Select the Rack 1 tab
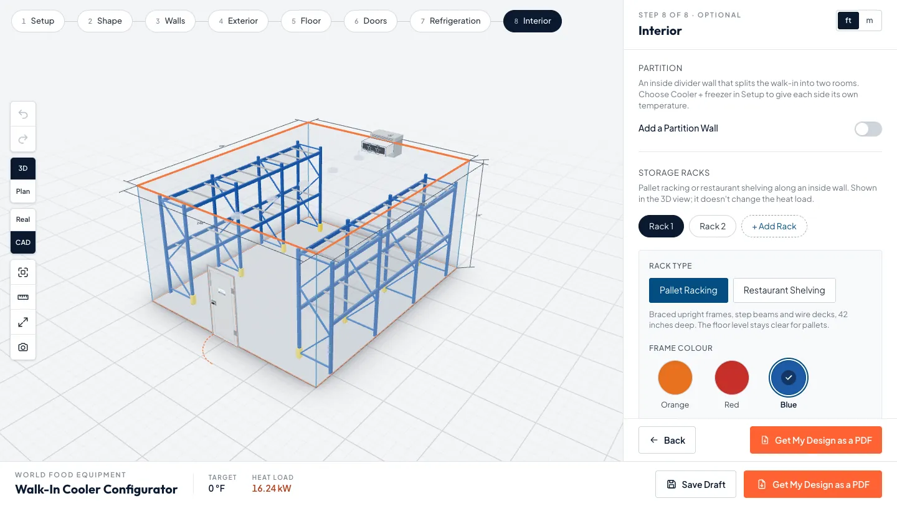 tap(661, 226)
